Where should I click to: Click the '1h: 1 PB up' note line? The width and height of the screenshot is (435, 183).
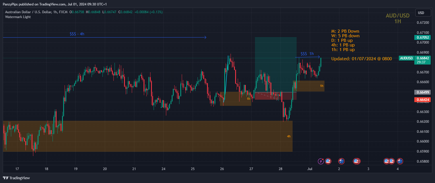coord(343,50)
